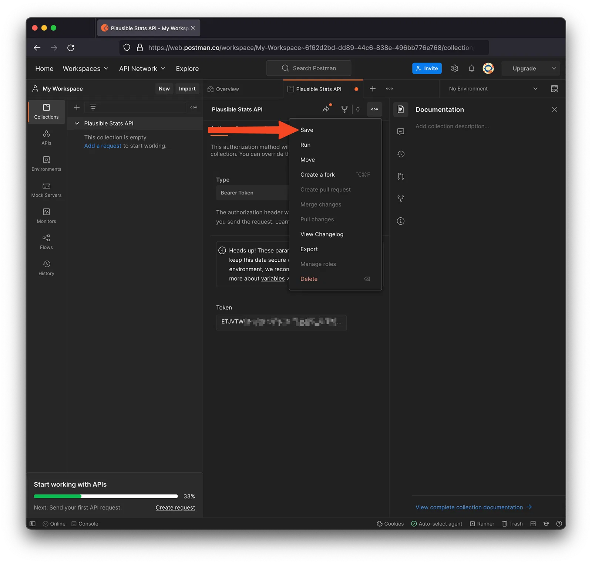This screenshot has width=592, height=564.
Task: Click the onboarding progress bar at 33%
Action: (x=106, y=496)
